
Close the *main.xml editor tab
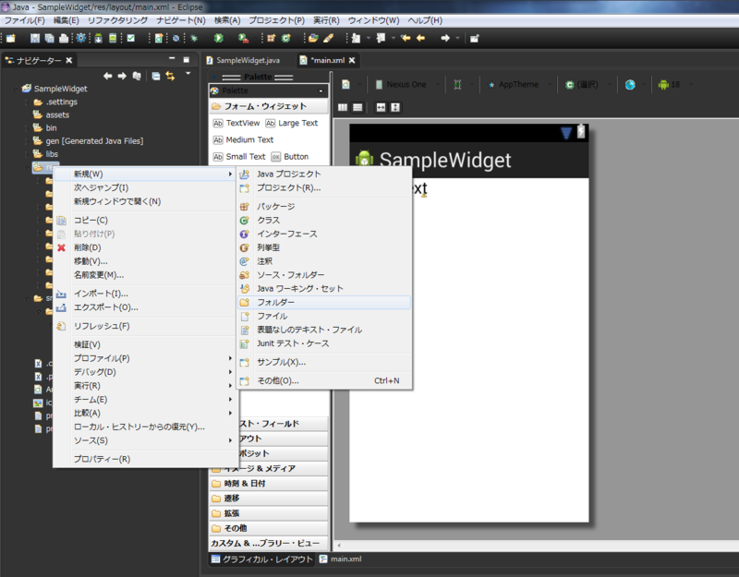point(352,60)
